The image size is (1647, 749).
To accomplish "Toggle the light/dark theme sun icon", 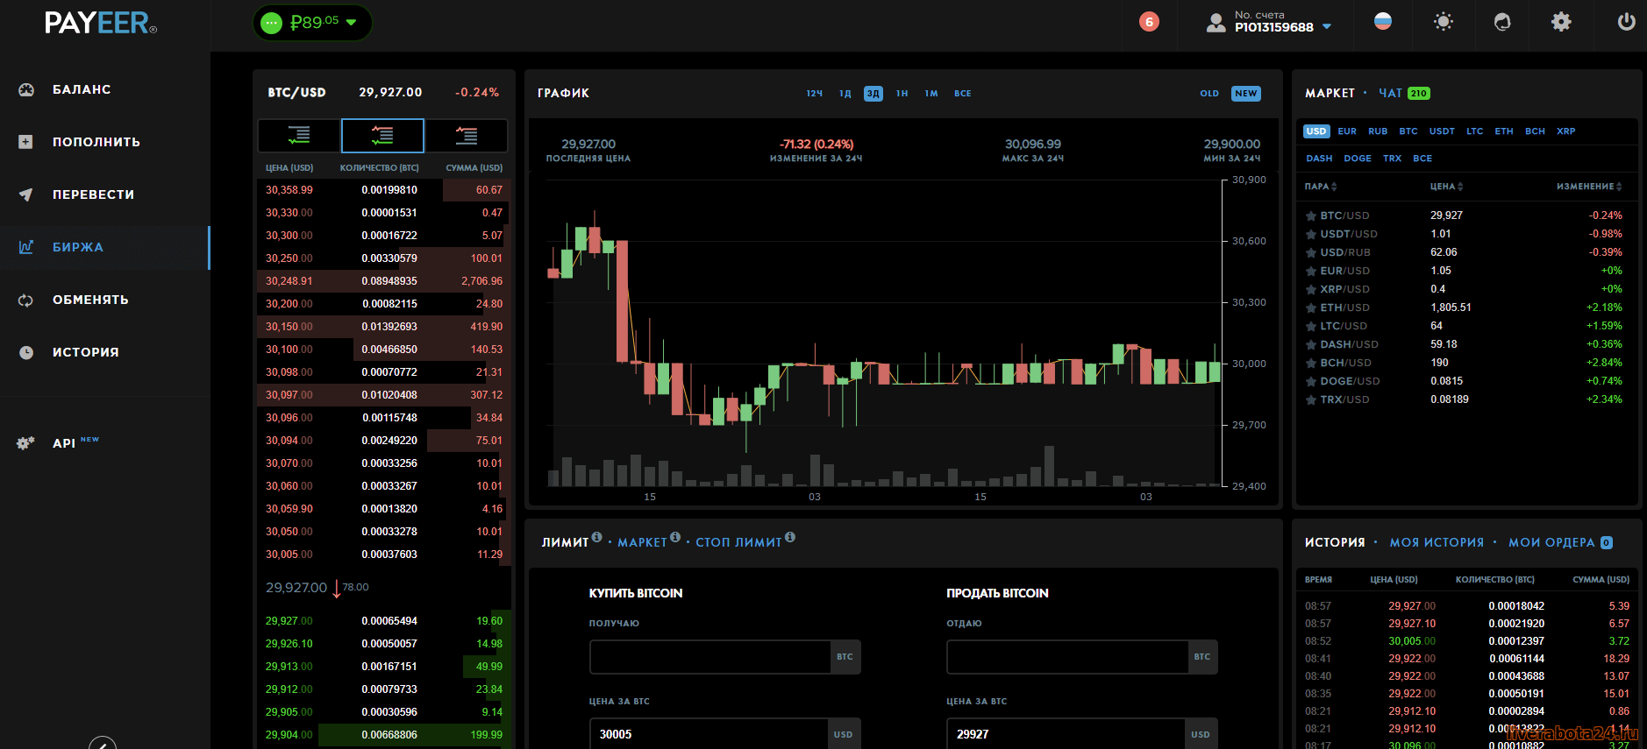I will pyautogui.click(x=1443, y=22).
